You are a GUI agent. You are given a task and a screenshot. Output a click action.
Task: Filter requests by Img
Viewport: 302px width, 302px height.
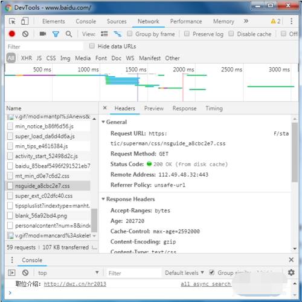click(65, 58)
